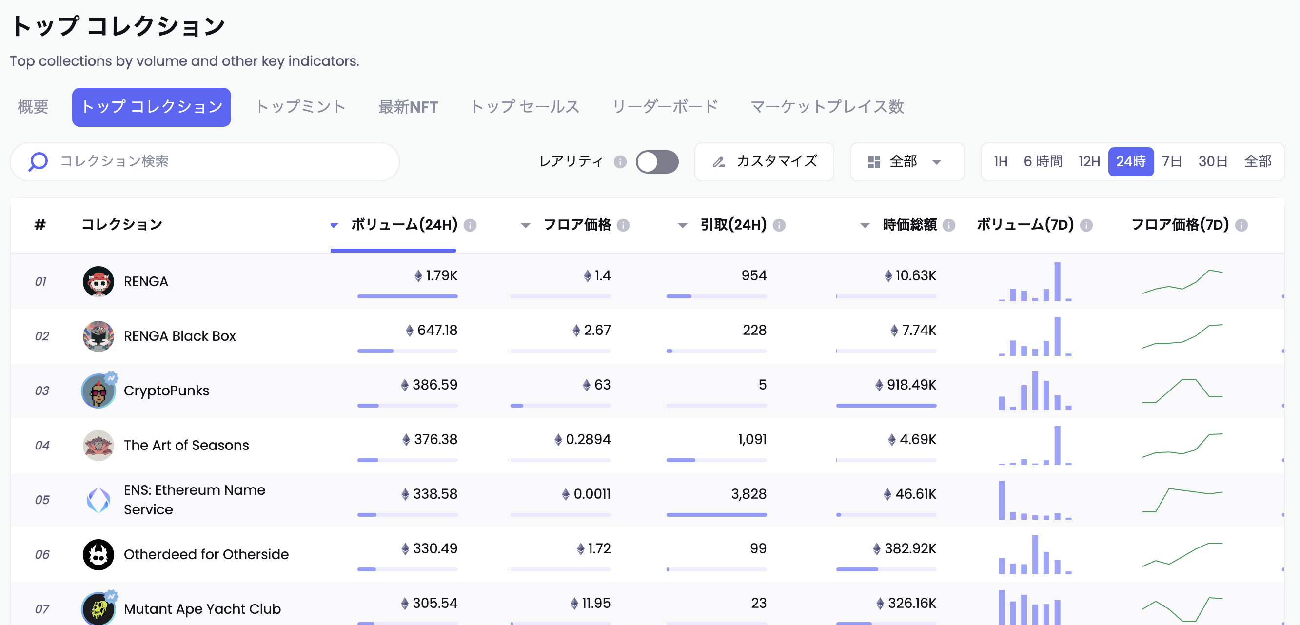Image resolution: width=1300 pixels, height=625 pixels.
Task: Show info for フロア価格(7D) column
Action: click(x=1241, y=225)
